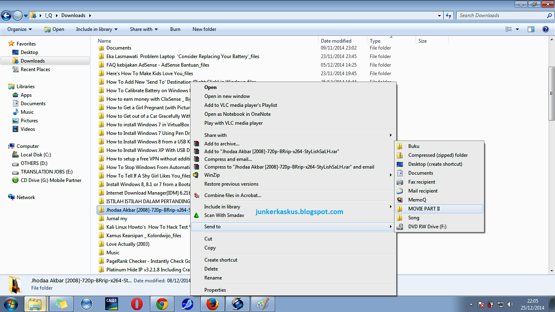Click the MemoQ icon in submenu
This screenshot has height=312, width=555.
400,200
